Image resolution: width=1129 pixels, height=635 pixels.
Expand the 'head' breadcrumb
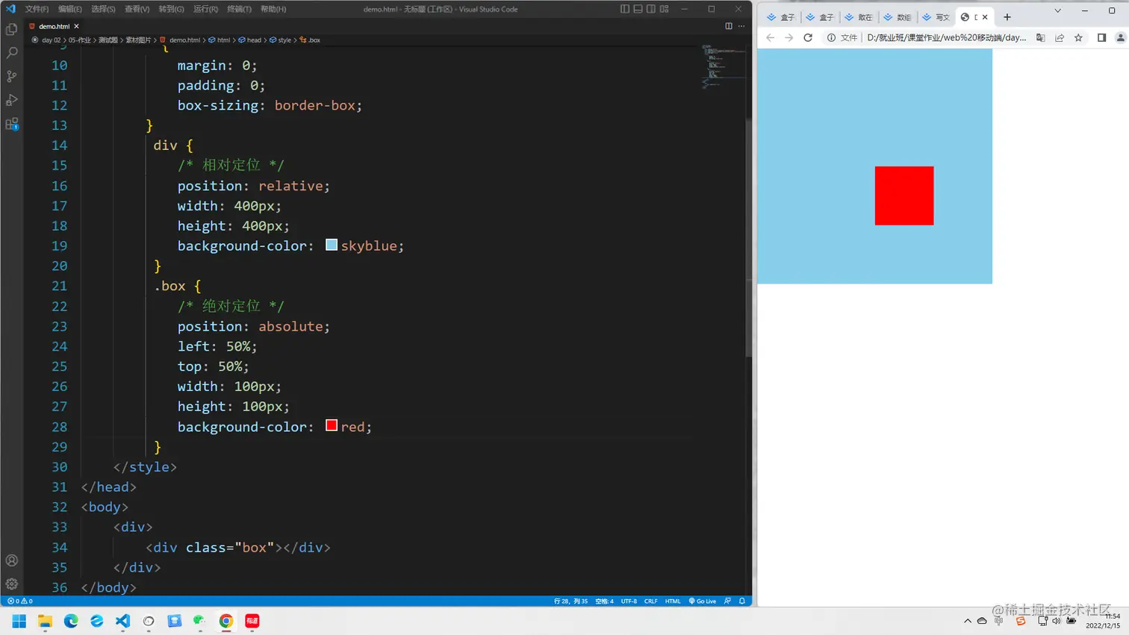tap(250, 40)
